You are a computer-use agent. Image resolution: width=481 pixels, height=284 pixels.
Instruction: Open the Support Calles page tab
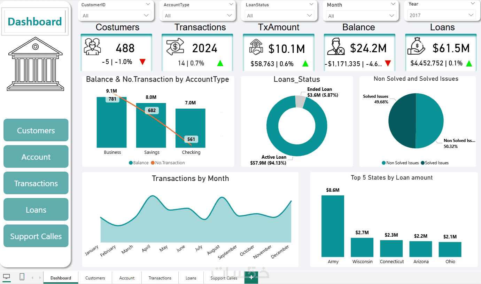click(224, 278)
